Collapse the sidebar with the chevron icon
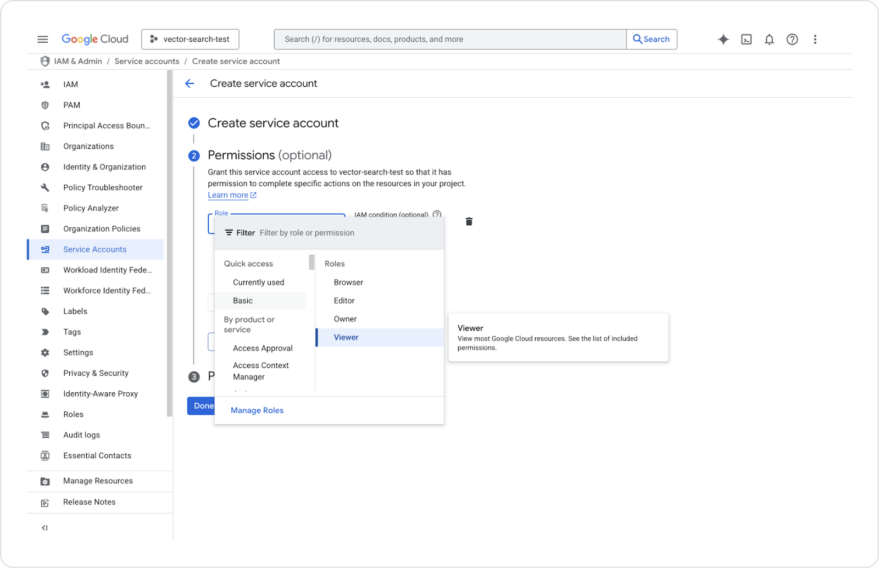879x568 pixels. coord(44,528)
